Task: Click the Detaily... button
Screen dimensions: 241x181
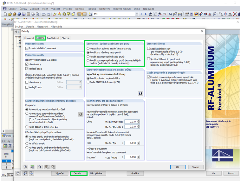Action: 79,173
